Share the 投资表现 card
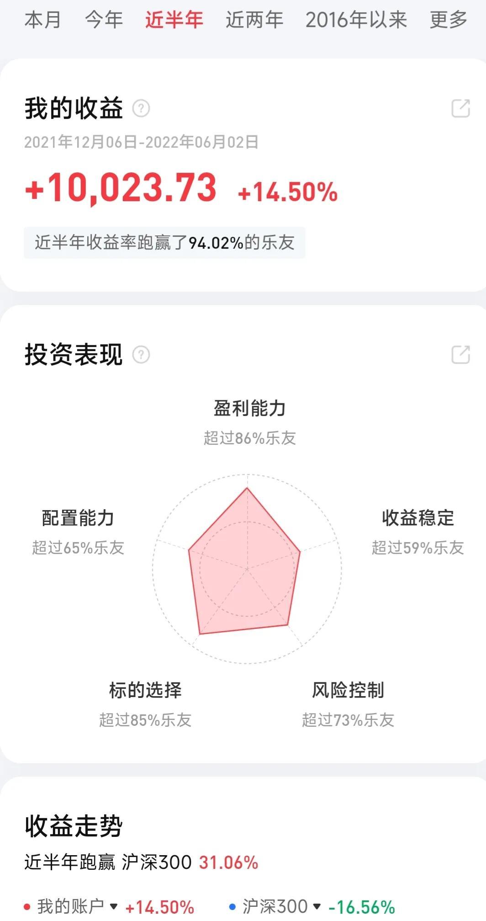 [x=460, y=355]
